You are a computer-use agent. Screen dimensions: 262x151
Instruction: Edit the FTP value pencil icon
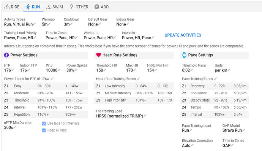pyautogui.click(x=13, y=70)
